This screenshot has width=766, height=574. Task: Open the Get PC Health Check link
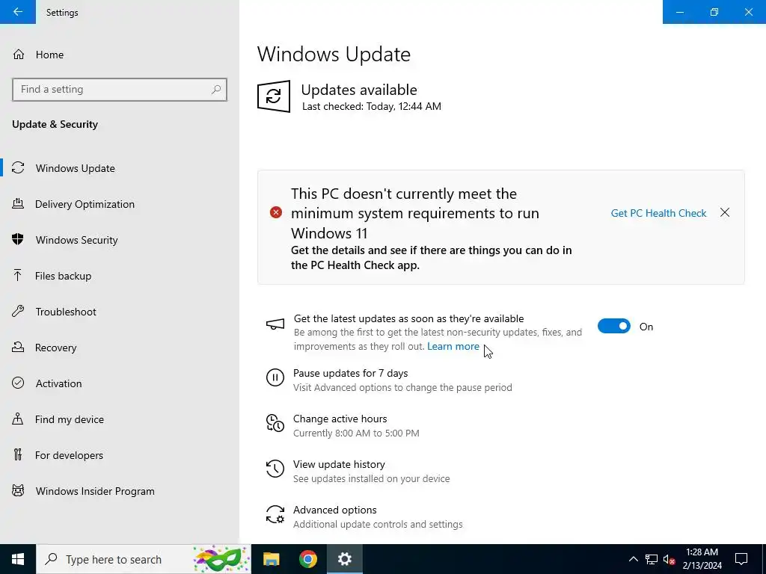[658, 213]
